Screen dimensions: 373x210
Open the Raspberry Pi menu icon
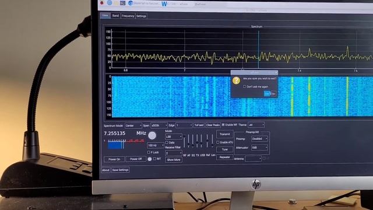point(102,2)
